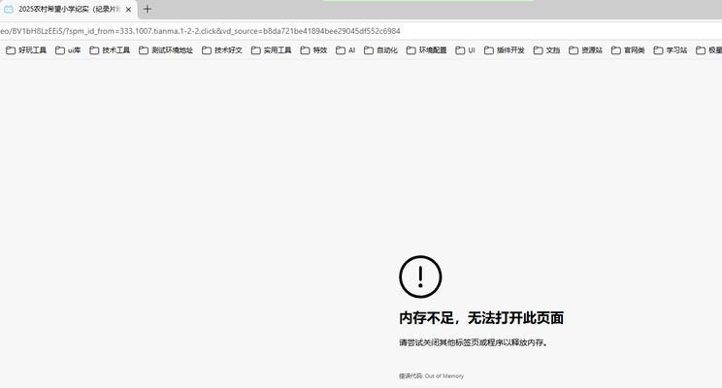Open the UI bookmark folder

(x=466, y=50)
